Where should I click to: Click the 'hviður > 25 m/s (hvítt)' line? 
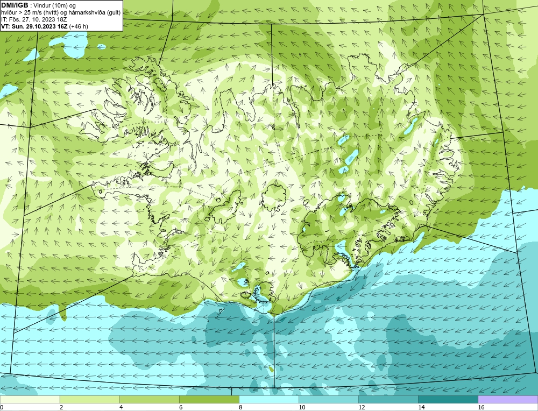(x=61, y=13)
